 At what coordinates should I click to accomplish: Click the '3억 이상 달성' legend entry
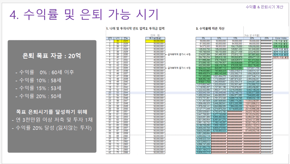click(x=281, y=44)
